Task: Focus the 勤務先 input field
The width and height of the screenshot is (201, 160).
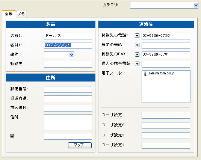Action: click(x=68, y=64)
